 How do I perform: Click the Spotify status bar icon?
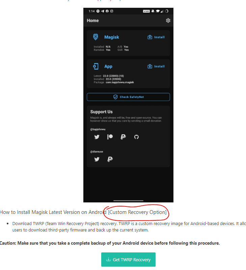(x=98, y=11)
